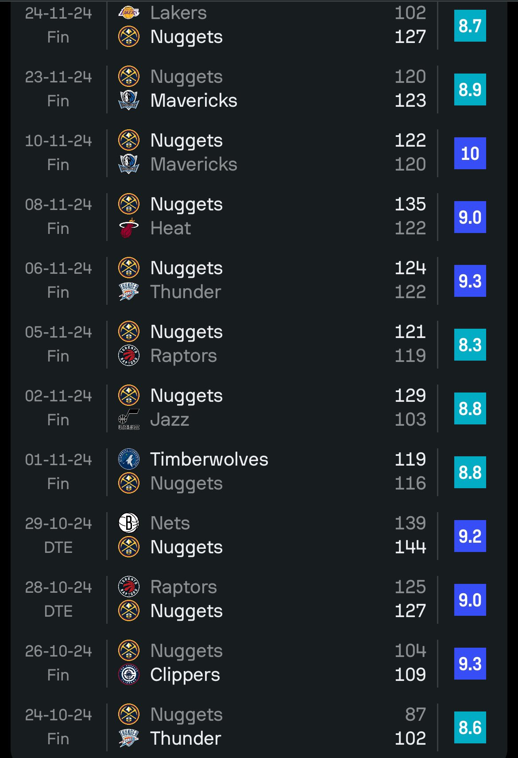Click the Lakers team logo
518x758 pixels.
pyautogui.click(x=129, y=13)
